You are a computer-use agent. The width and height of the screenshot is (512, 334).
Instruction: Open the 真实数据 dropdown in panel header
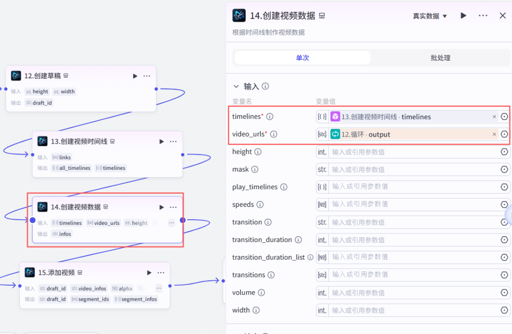point(430,16)
